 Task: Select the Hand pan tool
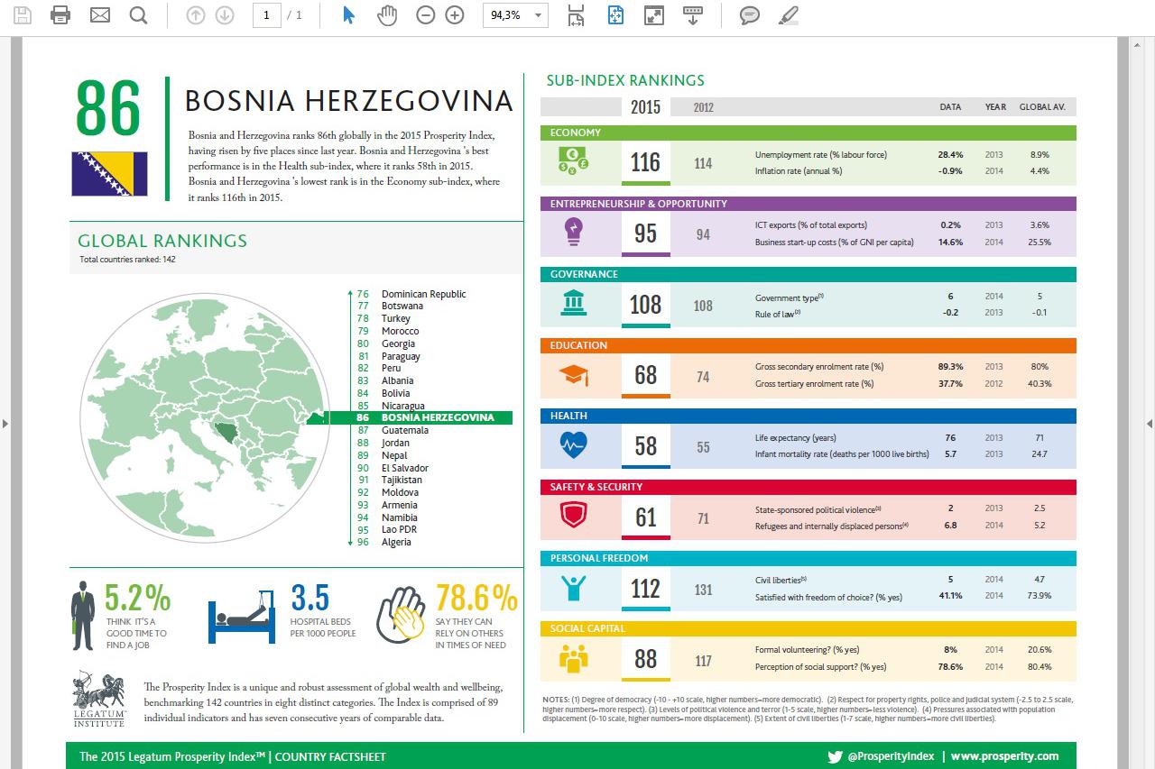click(387, 15)
